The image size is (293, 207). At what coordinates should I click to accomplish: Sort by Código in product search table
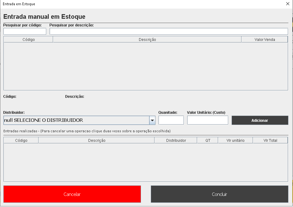28,40
